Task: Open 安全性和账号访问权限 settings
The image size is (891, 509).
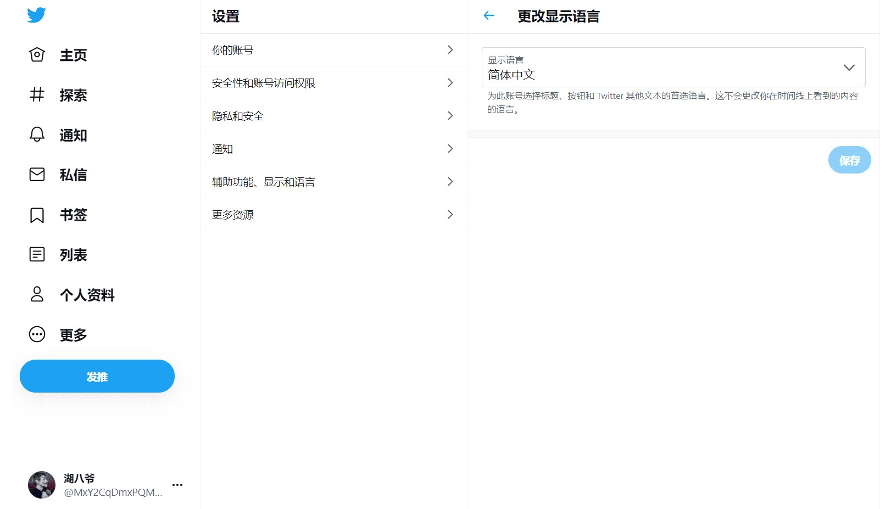Action: tap(334, 83)
